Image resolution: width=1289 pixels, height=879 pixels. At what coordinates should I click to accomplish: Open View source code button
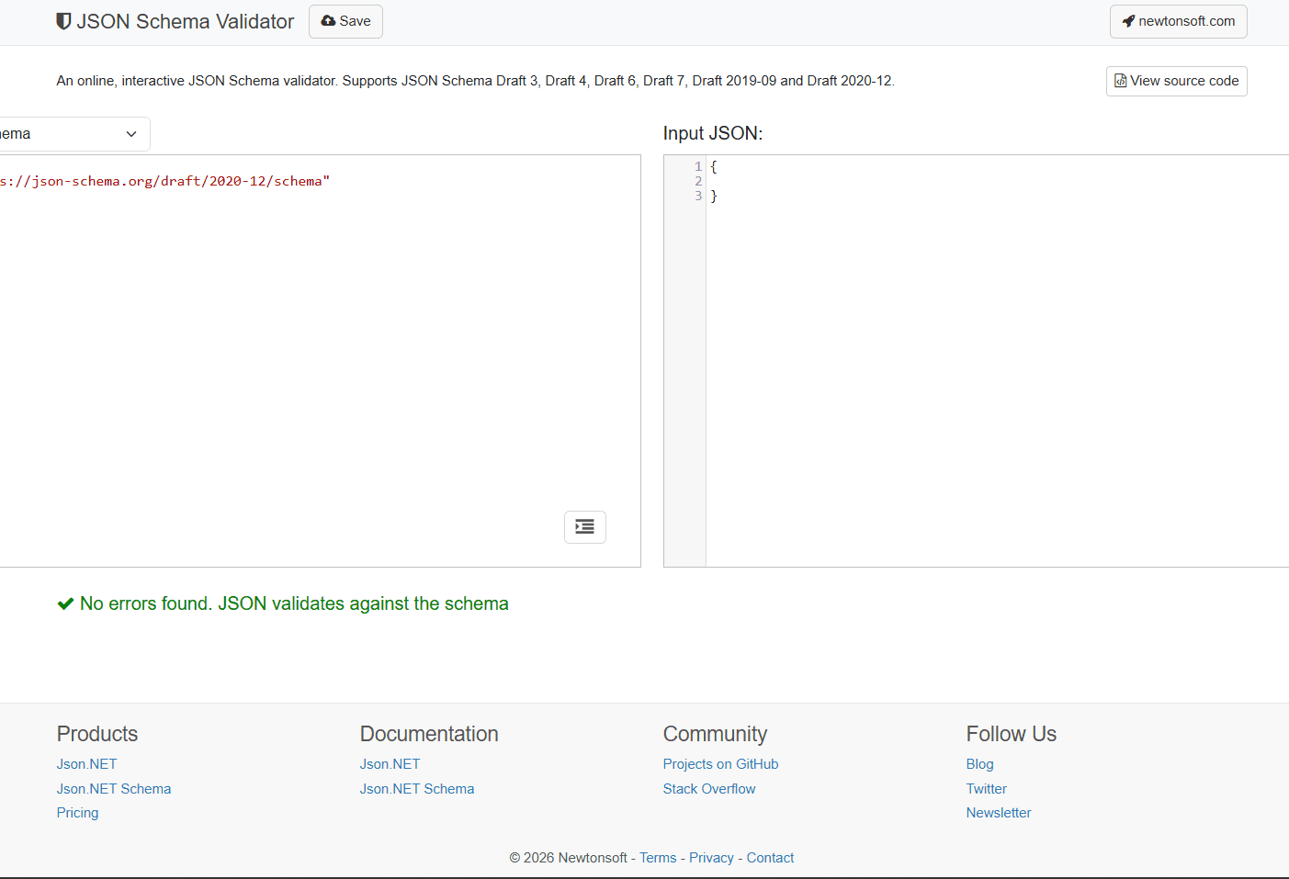pyautogui.click(x=1176, y=81)
